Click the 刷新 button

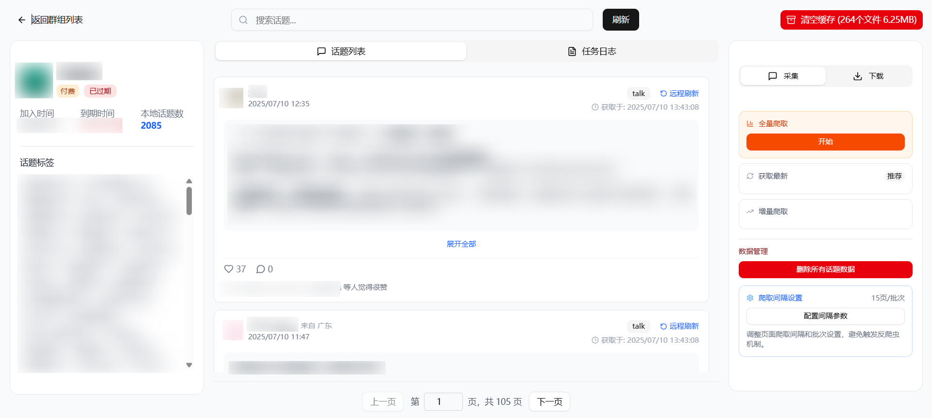(x=621, y=20)
